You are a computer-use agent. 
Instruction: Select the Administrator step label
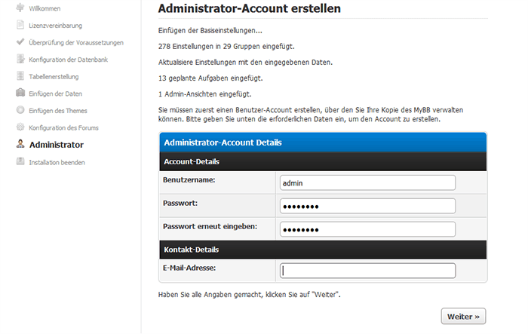57,145
